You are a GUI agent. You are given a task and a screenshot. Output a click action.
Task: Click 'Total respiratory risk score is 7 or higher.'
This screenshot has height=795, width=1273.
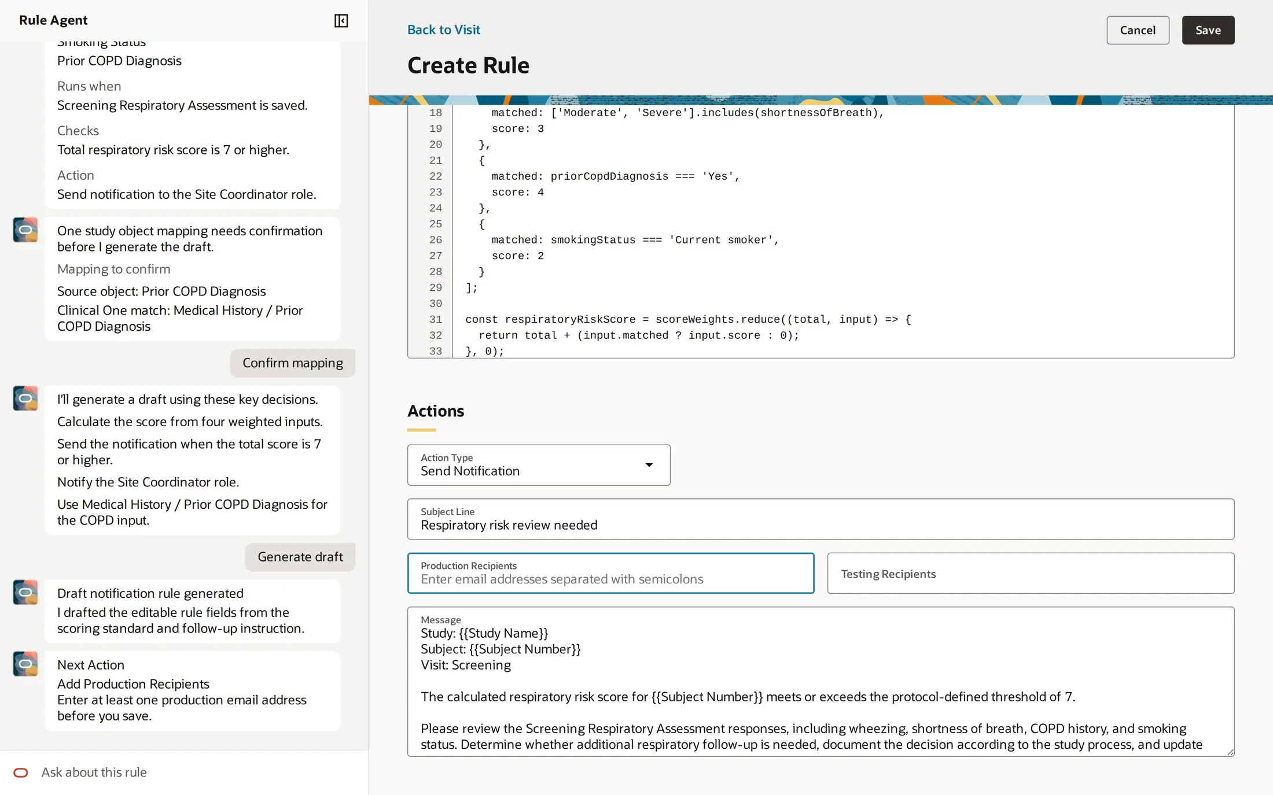[x=173, y=150]
